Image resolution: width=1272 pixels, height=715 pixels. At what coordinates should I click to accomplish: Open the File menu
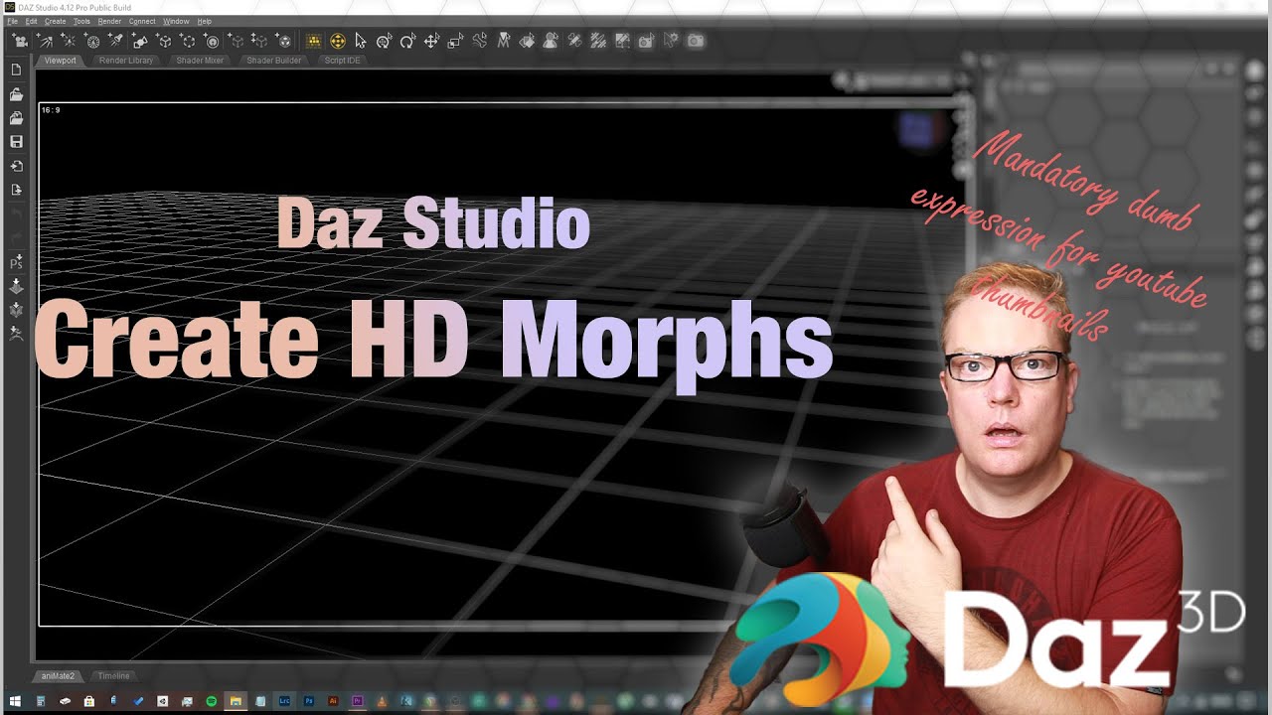point(13,21)
